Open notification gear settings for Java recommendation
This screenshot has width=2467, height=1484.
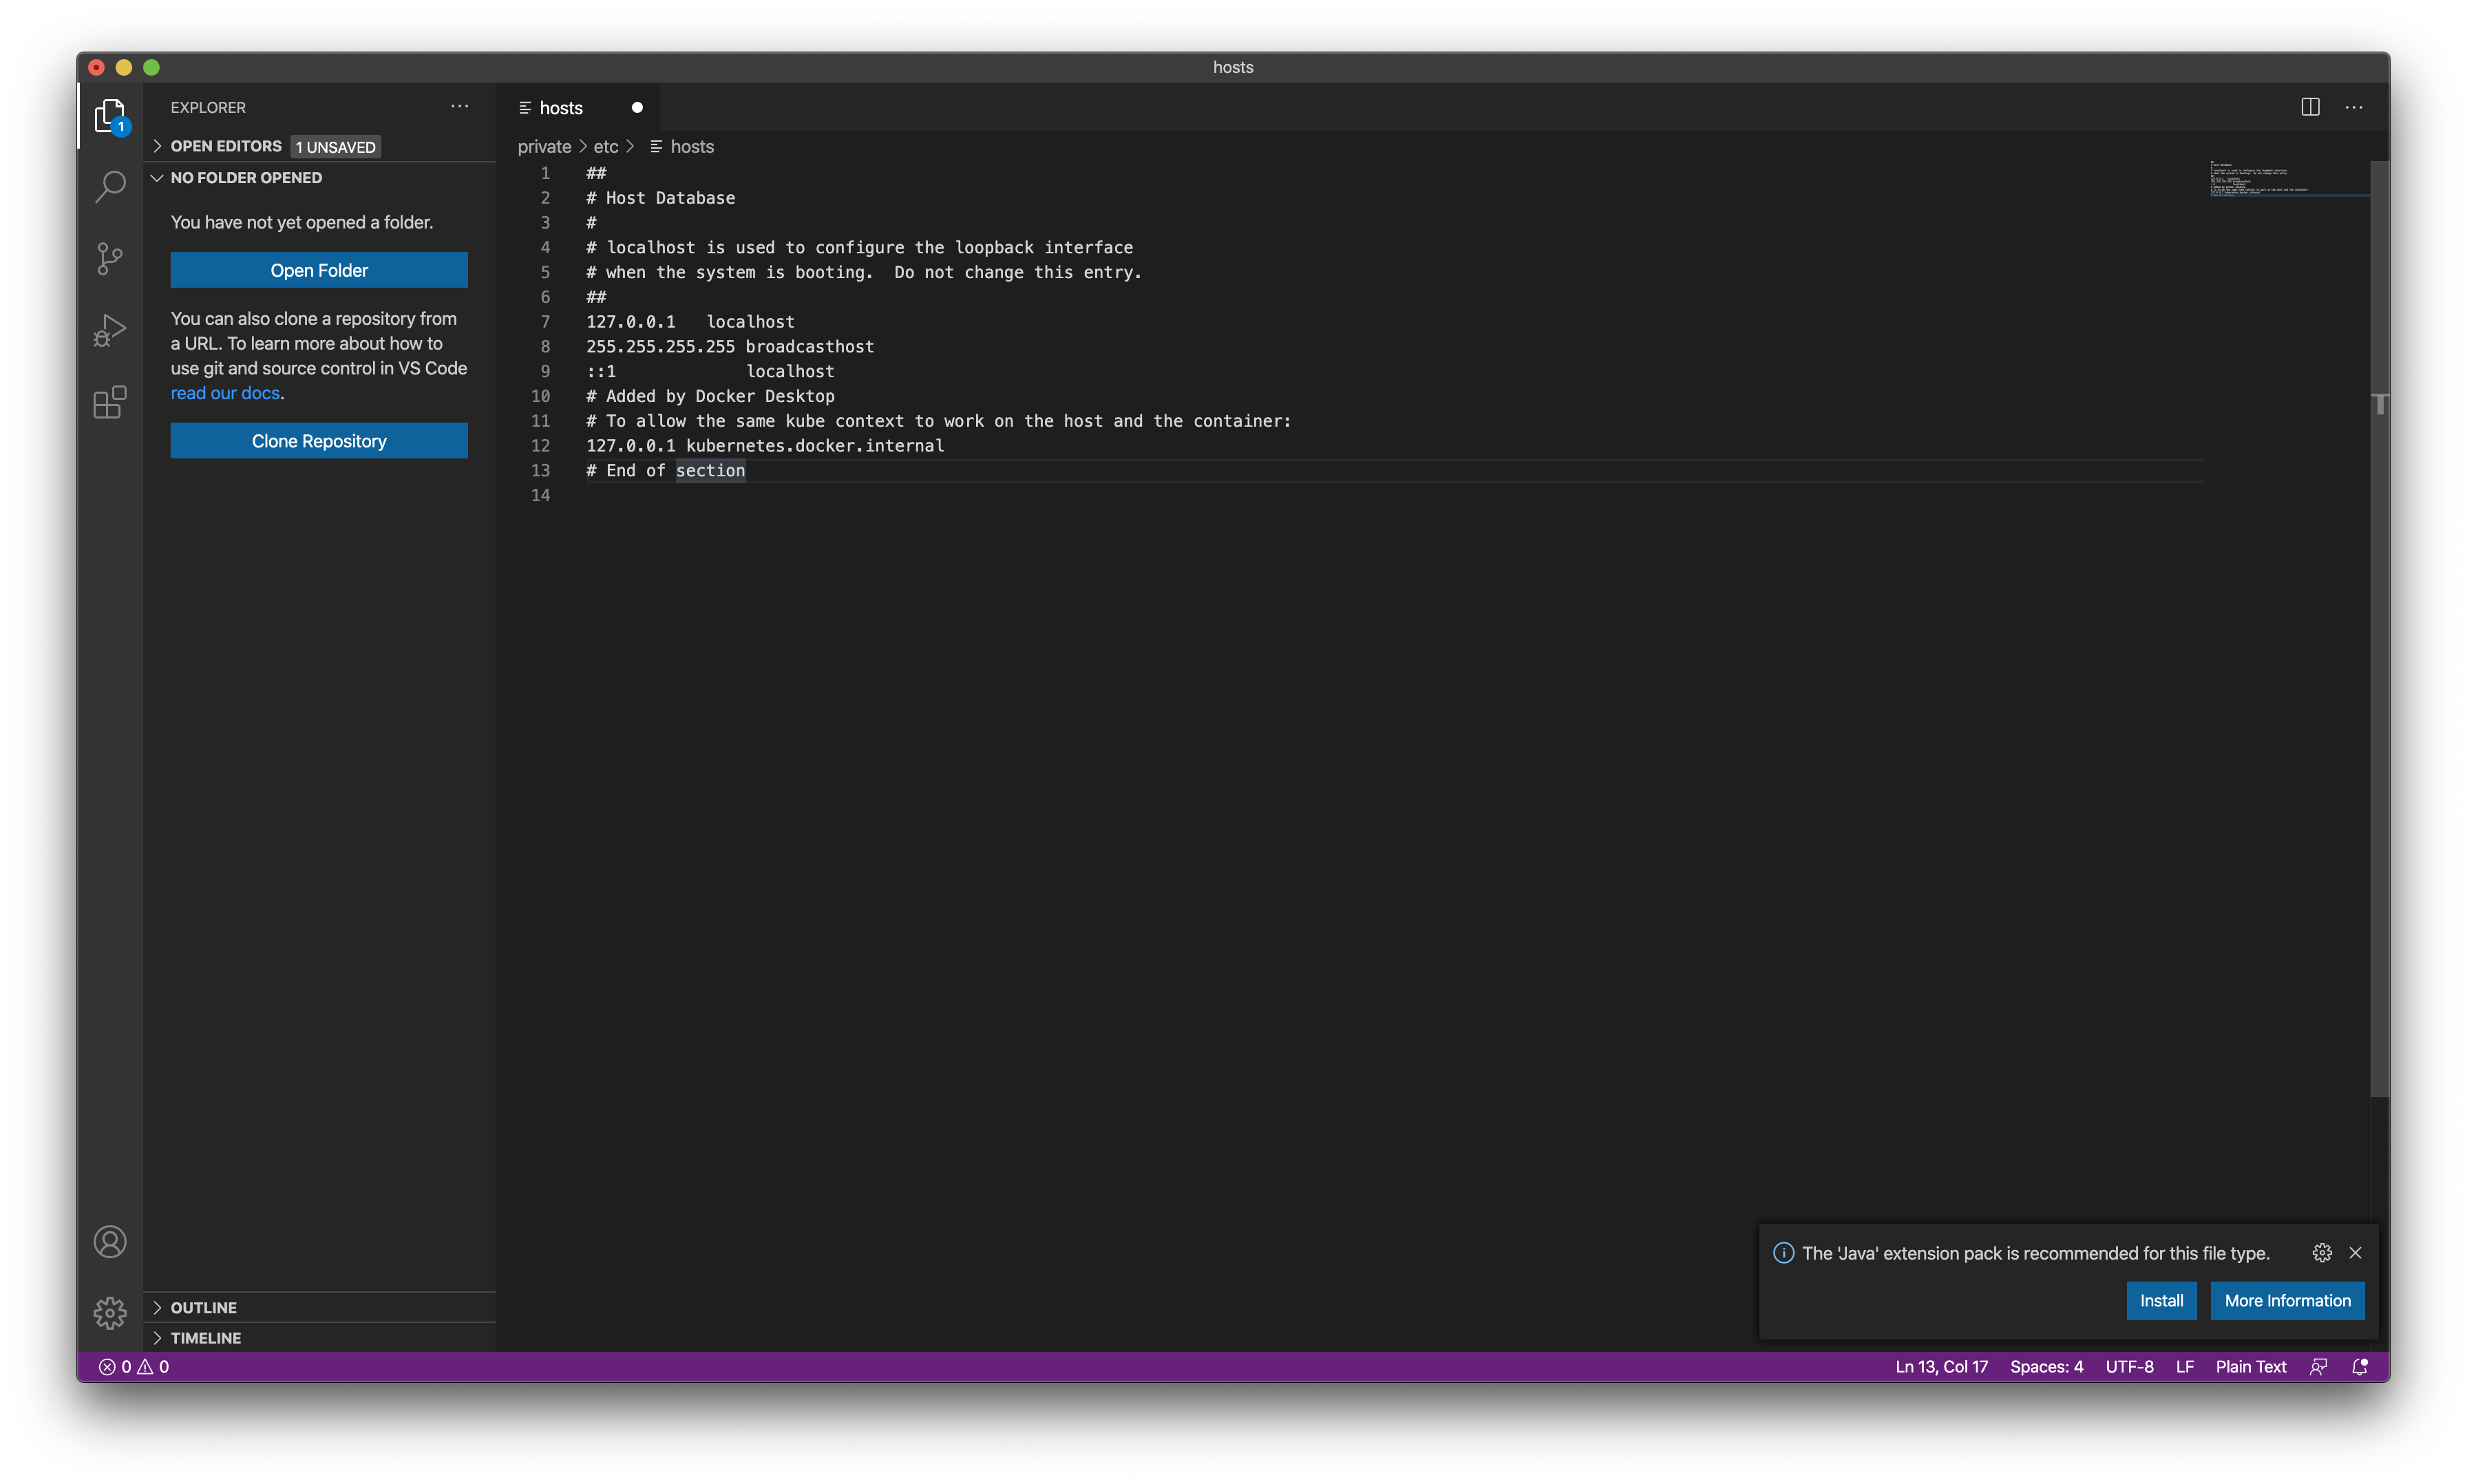(x=2322, y=1253)
